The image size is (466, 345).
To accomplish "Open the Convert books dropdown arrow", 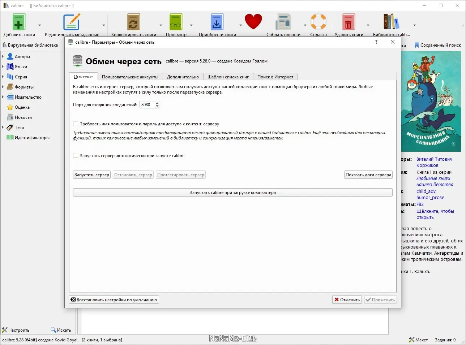I will 161,25.
